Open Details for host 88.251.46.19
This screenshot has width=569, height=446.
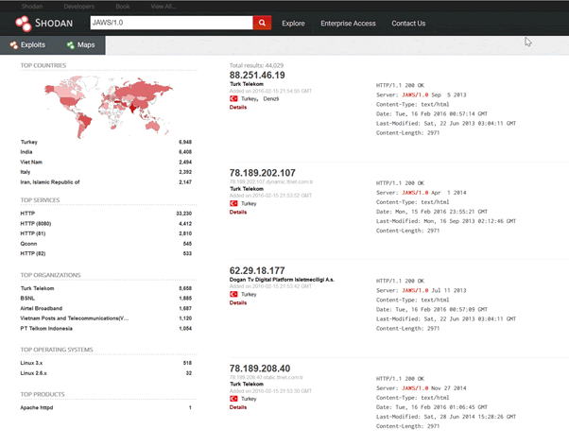238,107
